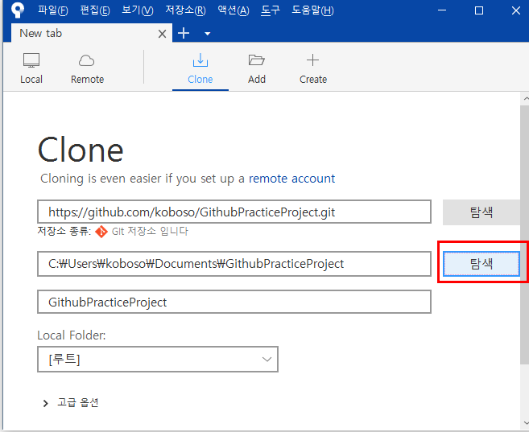Open the 파일(F) menu

click(53, 10)
